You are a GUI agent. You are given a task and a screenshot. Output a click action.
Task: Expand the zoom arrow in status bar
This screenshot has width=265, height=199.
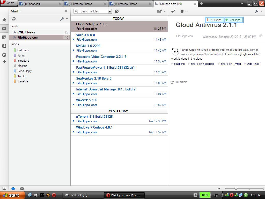(219, 188)
